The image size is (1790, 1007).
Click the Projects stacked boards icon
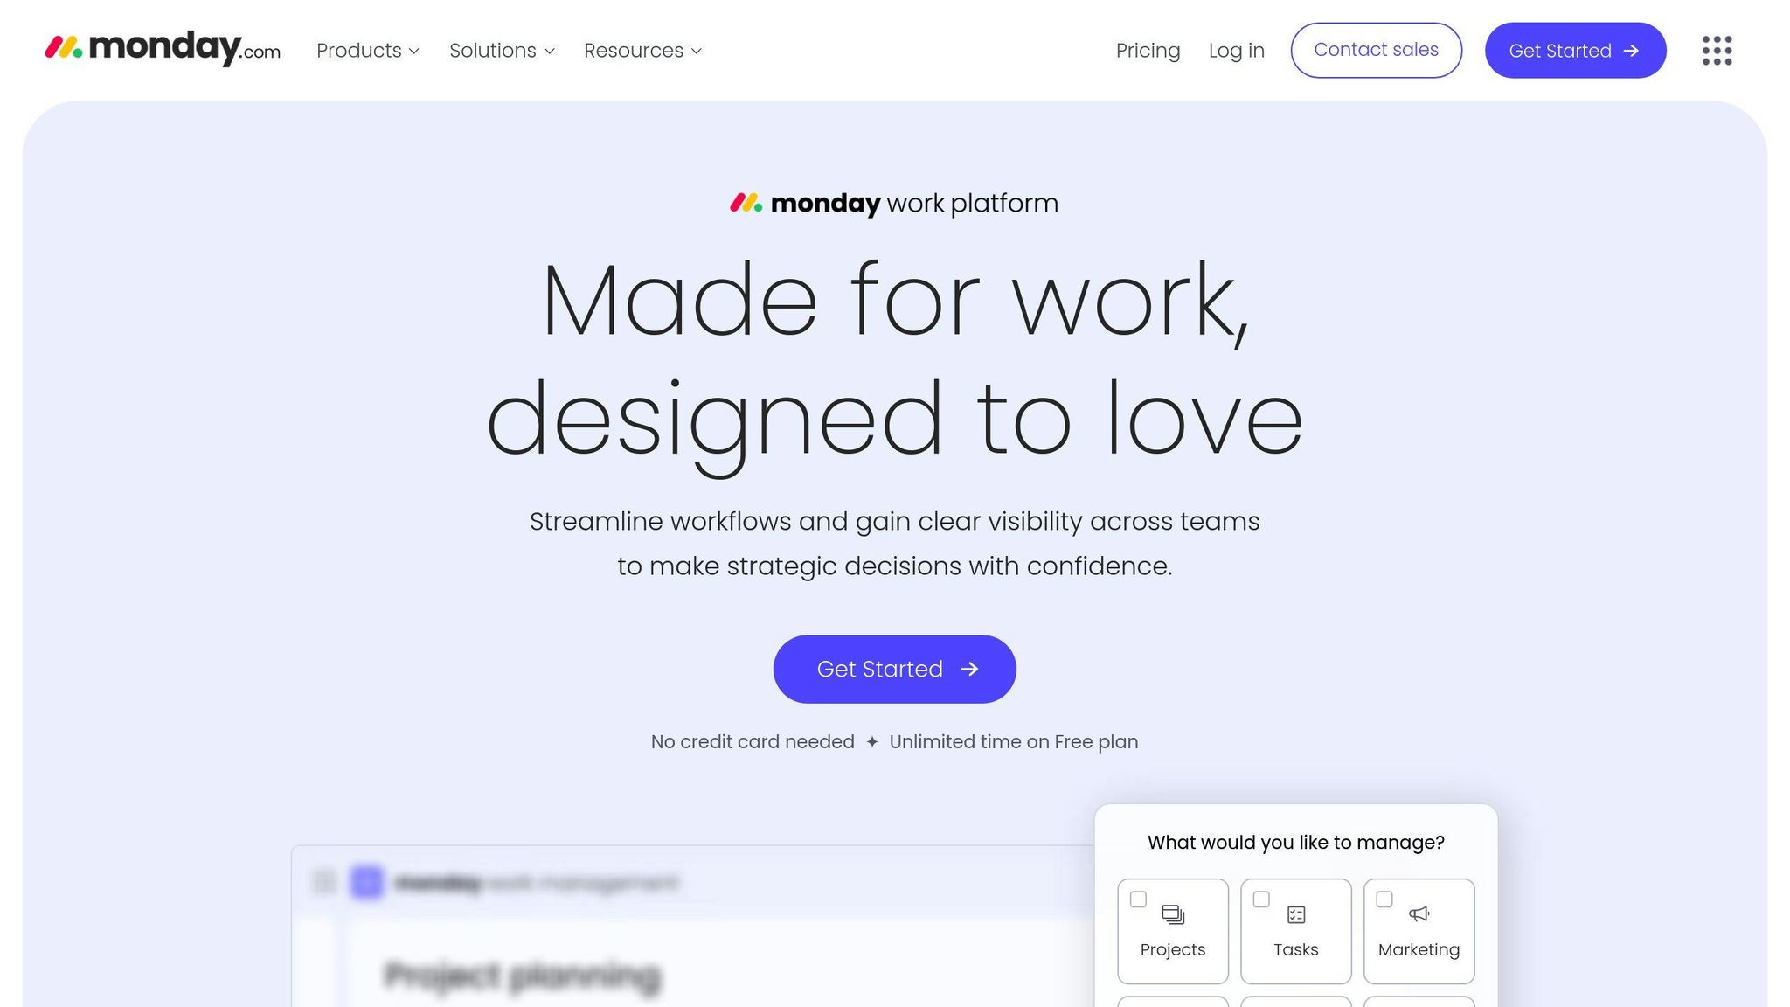tap(1173, 914)
